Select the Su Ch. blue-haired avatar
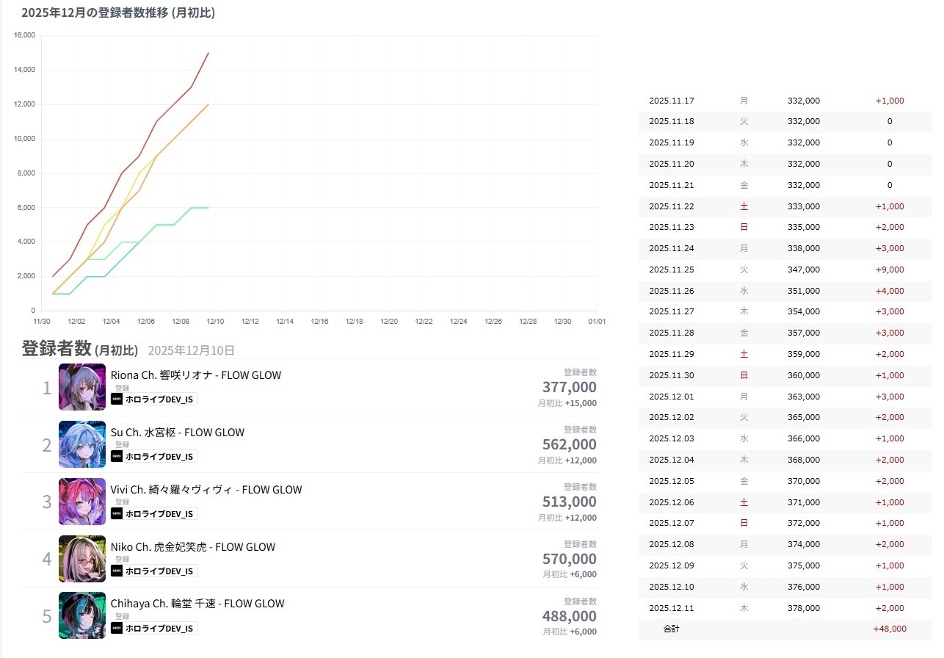This screenshot has width=944, height=658. tap(82, 444)
